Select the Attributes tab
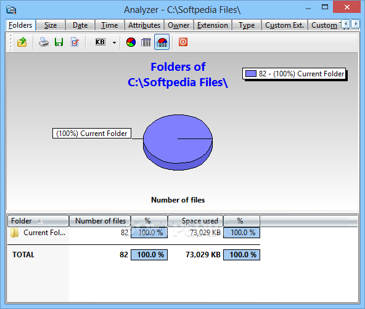This screenshot has width=365, height=309. tap(144, 25)
